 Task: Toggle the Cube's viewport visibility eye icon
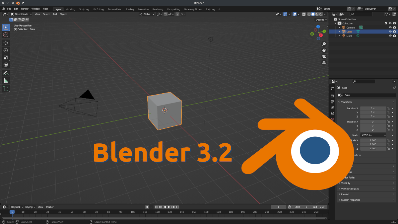(390, 32)
